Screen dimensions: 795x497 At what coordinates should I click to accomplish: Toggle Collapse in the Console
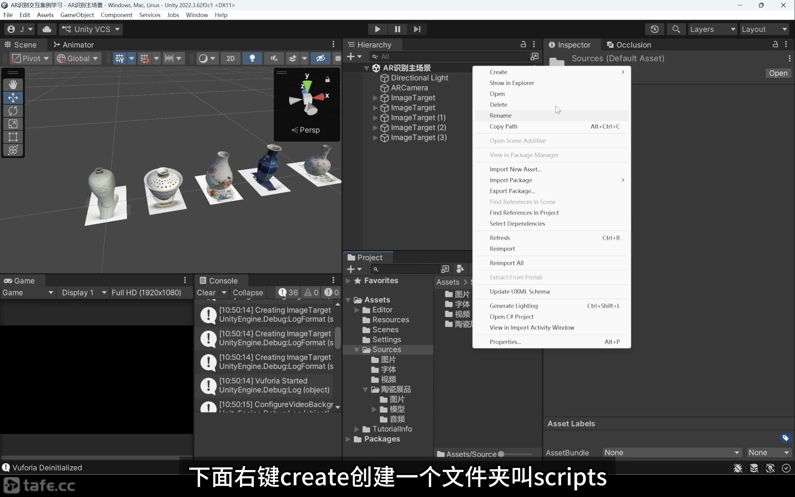tap(248, 293)
